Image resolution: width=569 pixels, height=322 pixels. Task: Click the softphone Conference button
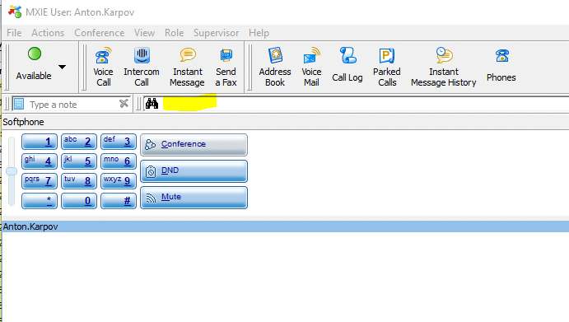click(194, 144)
